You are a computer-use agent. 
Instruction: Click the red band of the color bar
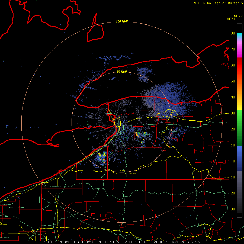tap(239, 65)
